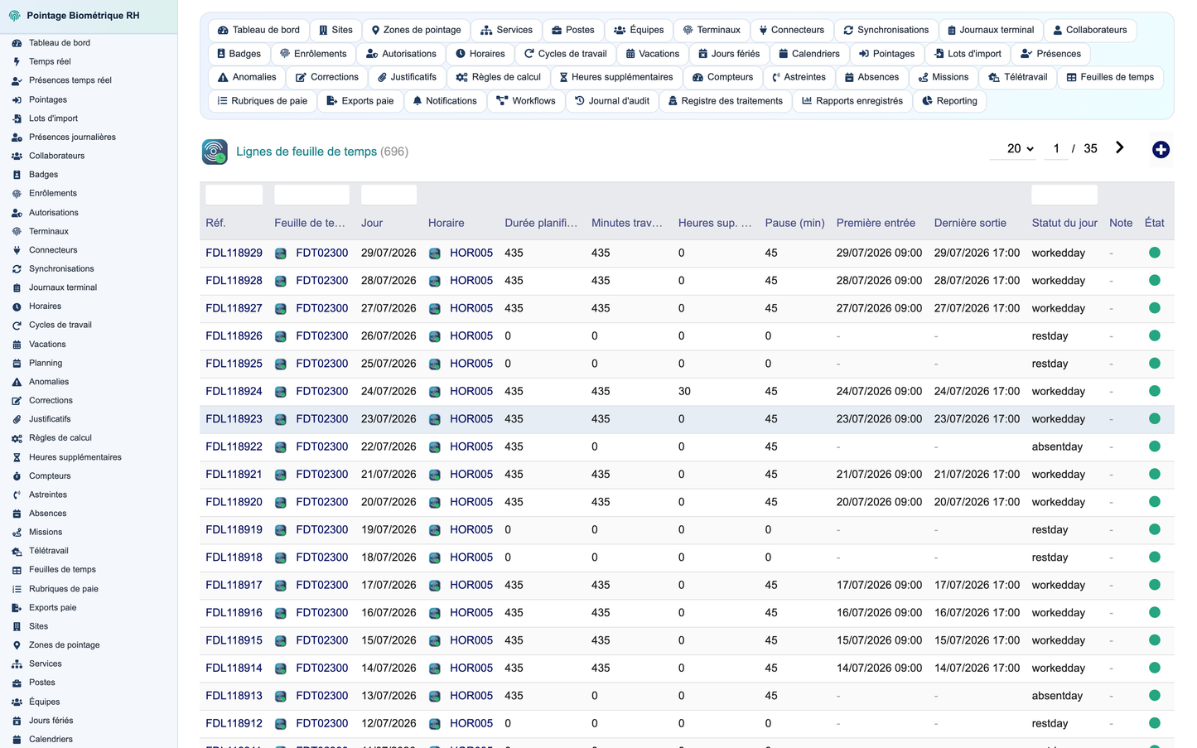Image resolution: width=1197 pixels, height=748 pixels.
Task: Click the fingerprint module icon beside title
Action: (215, 152)
